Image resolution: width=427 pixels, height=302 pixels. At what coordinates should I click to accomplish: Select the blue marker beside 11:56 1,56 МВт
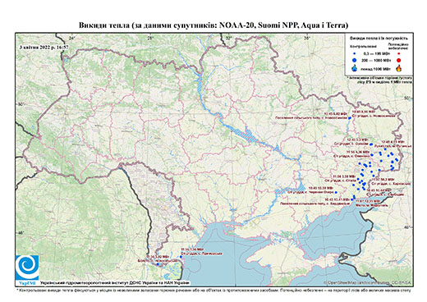pyautogui.click(x=181, y=257)
